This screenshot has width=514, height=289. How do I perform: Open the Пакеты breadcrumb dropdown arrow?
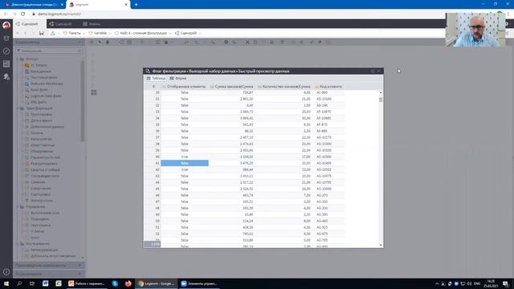(x=84, y=34)
